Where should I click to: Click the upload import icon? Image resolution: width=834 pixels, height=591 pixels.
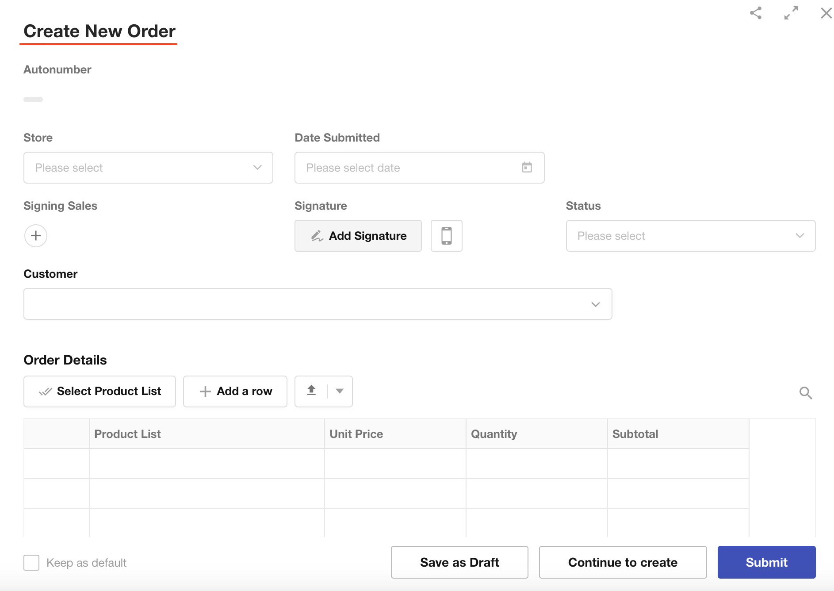coord(311,391)
